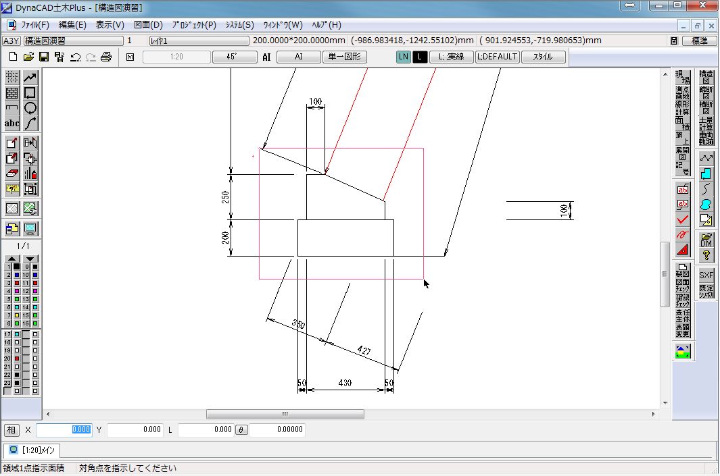Image resolution: width=720 pixels, height=476 pixels.
Task: Pick the blue color swatch for layer 2
Action: [x=16, y=275]
